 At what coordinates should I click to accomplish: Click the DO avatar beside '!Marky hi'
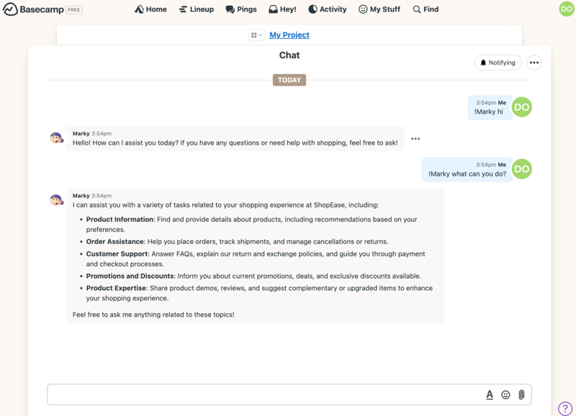(x=522, y=107)
